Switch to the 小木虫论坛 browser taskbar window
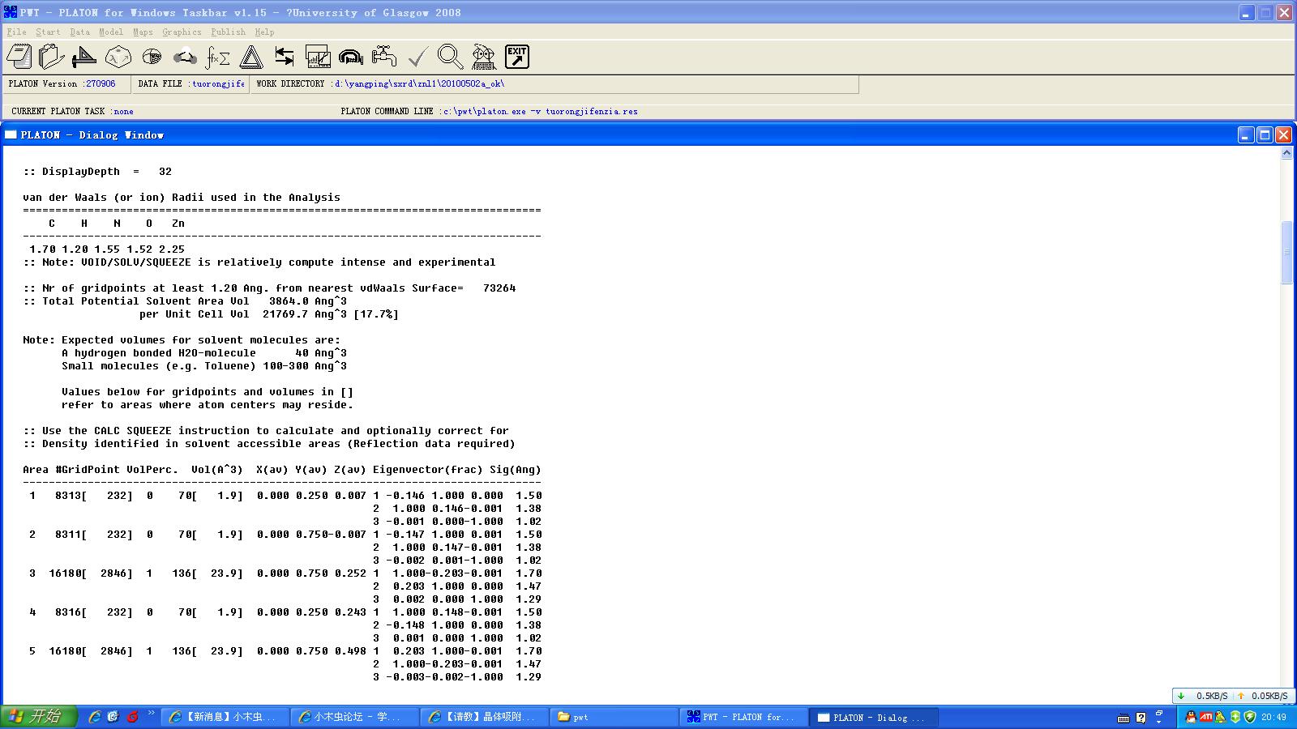This screenshot has height=729, width=1297. [x=354, y=717]
